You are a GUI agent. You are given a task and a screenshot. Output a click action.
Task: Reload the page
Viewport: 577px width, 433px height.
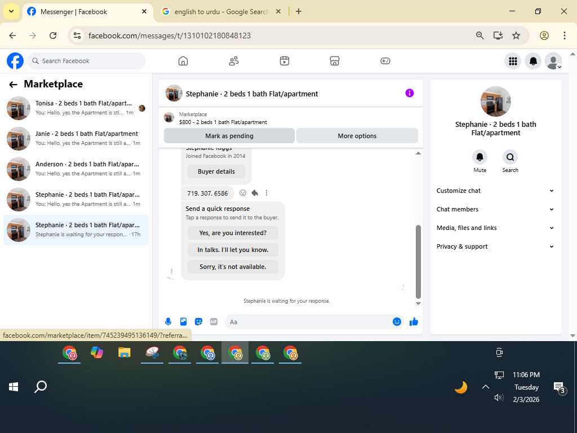[x=53, y=36]
